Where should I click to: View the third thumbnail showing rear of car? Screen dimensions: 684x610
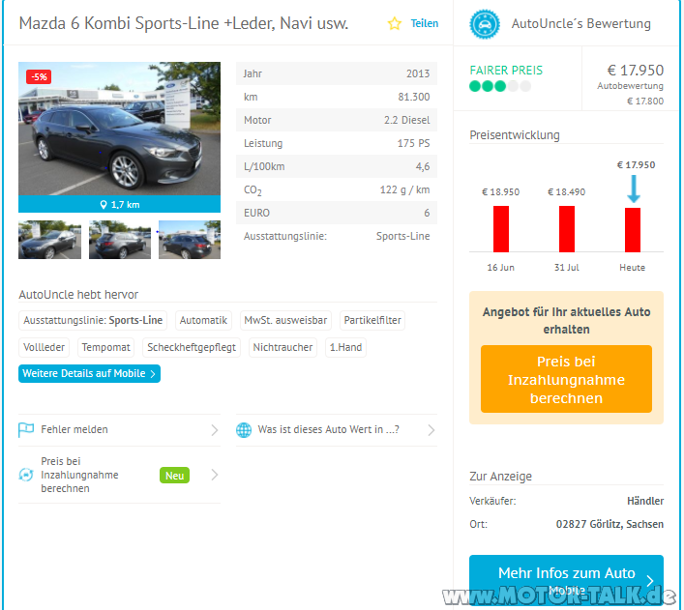coord(189,240)
